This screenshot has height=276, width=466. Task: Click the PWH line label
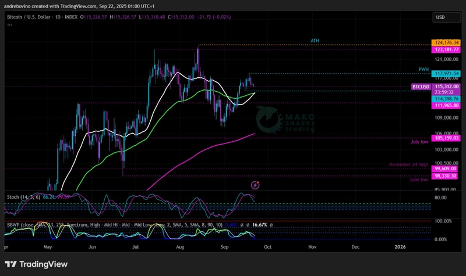[423, 69]
